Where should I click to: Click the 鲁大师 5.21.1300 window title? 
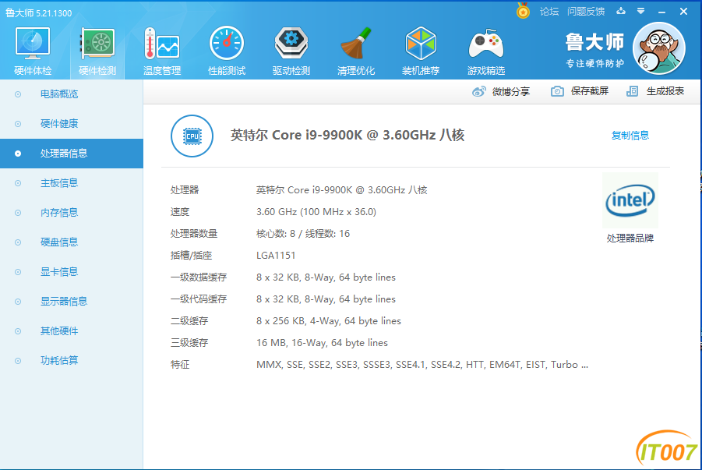click(x=38, y=13)
